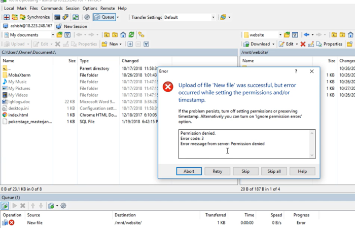Click the local open directory icon

click(59, 35)
